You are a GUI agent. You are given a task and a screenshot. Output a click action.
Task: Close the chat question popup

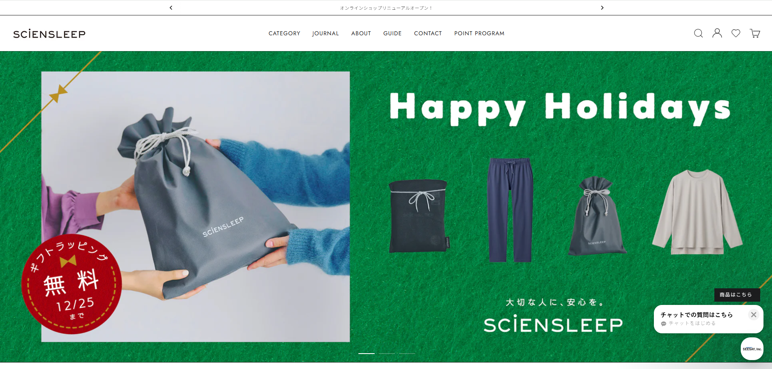point(754,315)
